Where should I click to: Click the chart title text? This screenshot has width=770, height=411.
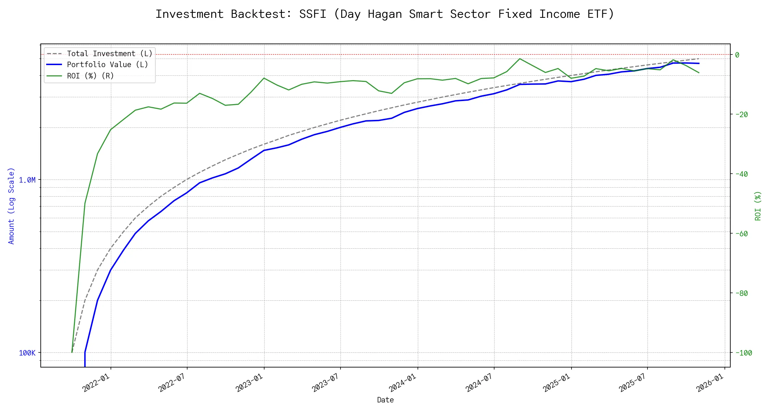[x=385, y=14]
